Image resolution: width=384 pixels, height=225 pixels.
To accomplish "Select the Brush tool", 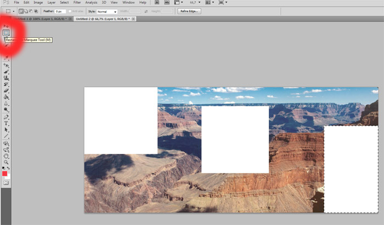I will [6, 72].
